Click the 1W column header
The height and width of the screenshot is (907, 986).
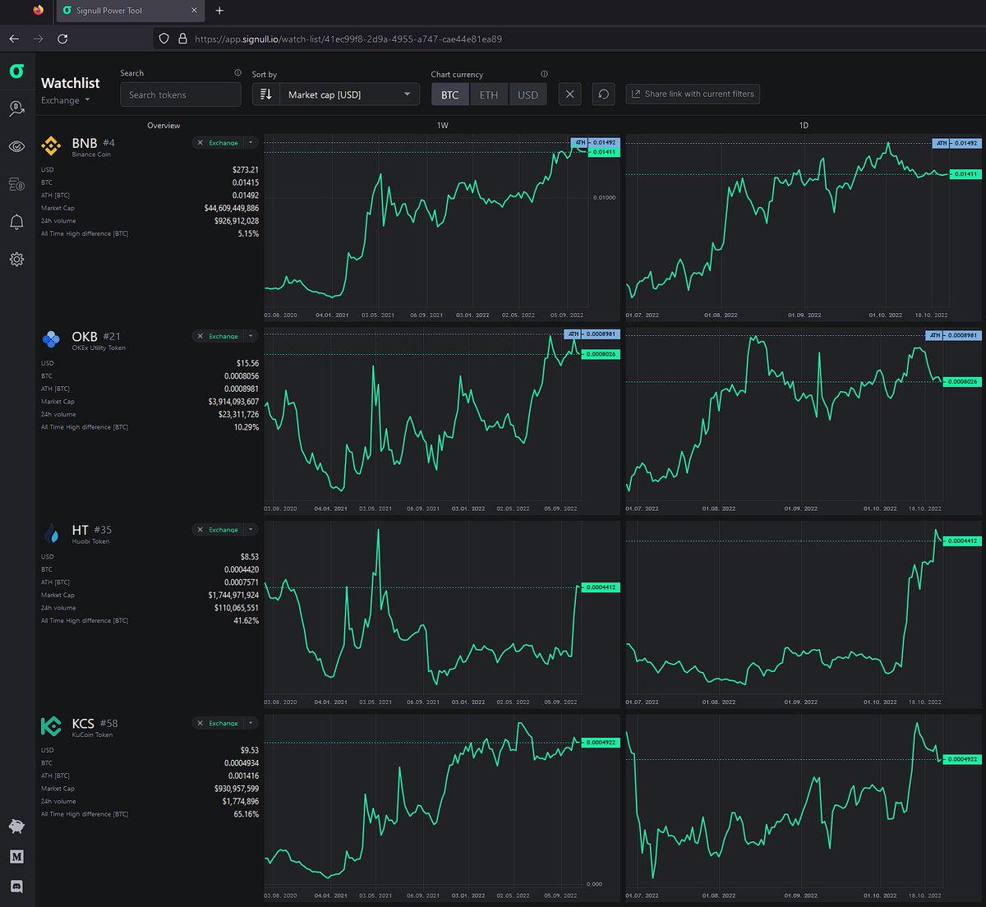(443, 126)
